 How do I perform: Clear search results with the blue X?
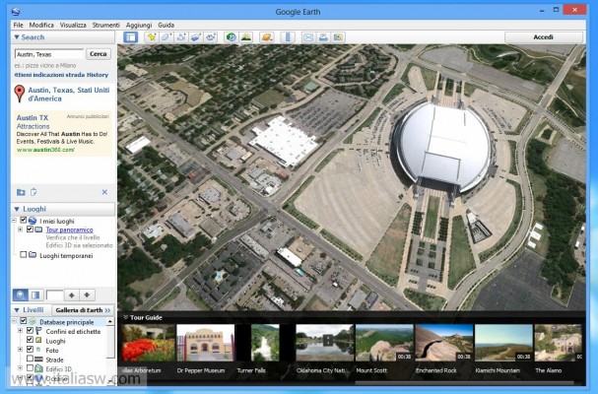[104, 192]
